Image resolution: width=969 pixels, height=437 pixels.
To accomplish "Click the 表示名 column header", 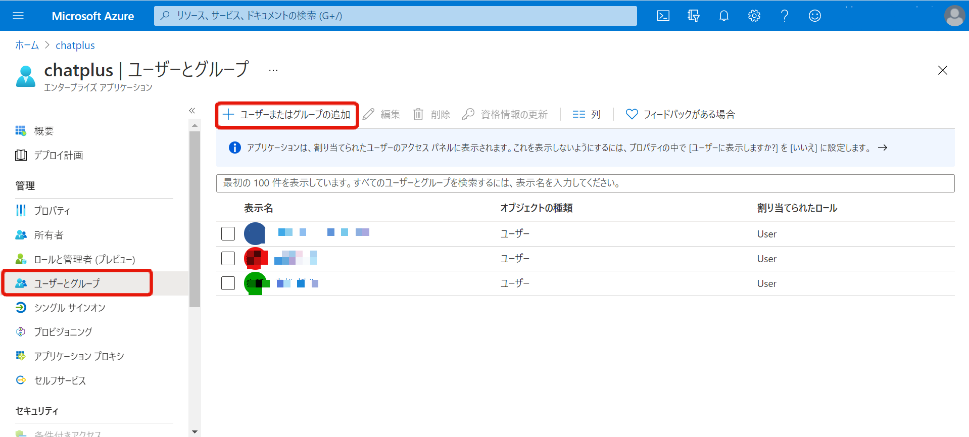I will pyautogui.click(x=258, y=208).
